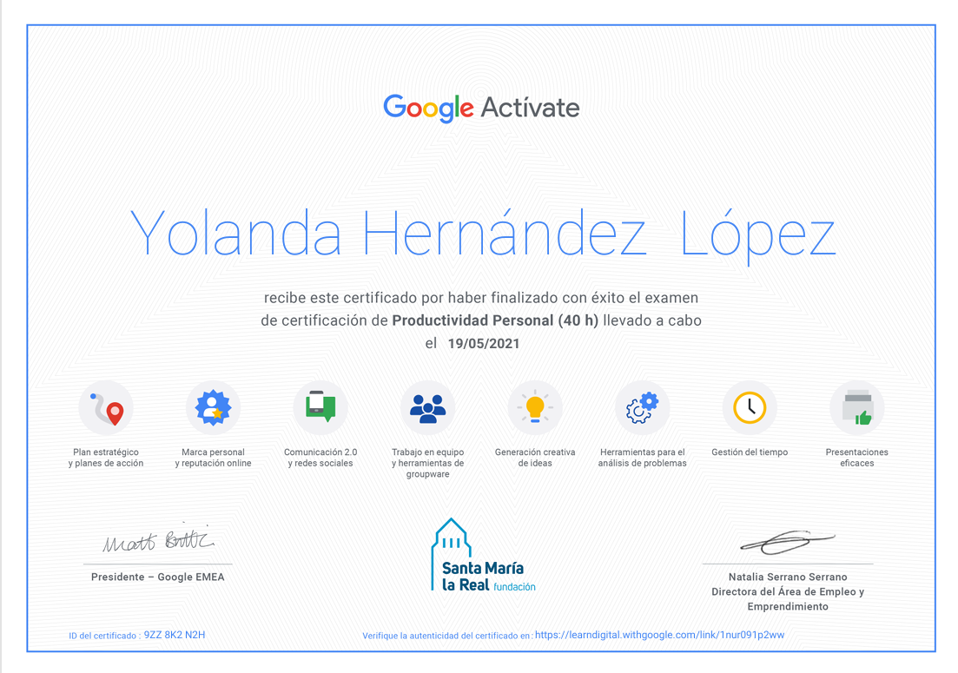
Task: Click the exam date 19/05/2021
Action: point(484,344)
